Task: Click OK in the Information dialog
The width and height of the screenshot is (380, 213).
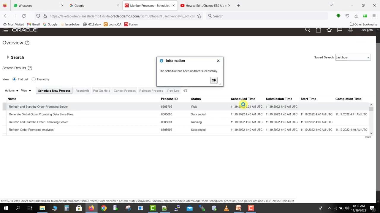Action: pyautogui.click(x=214, y=80)
